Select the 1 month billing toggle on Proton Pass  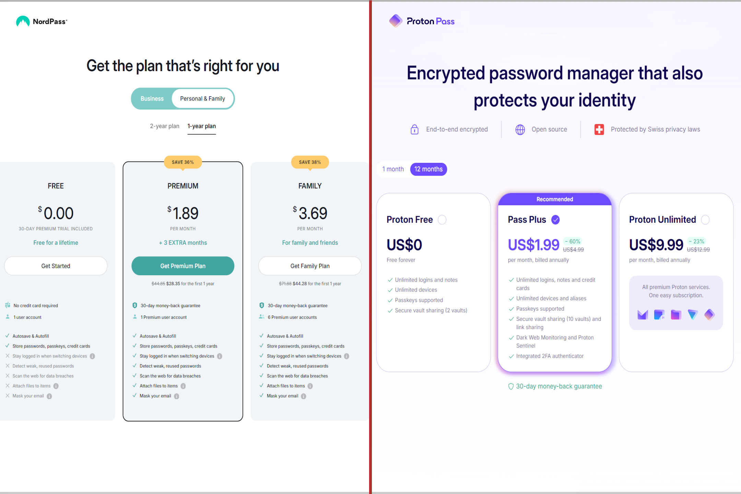click(393, 169)
